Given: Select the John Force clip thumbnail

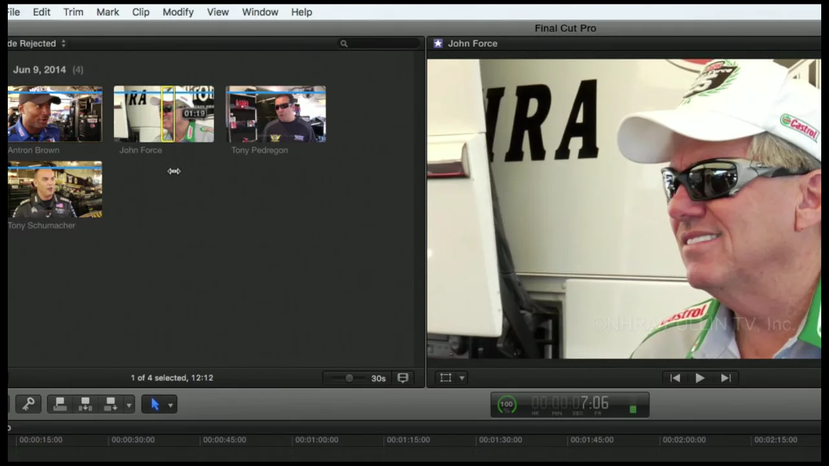Looking at the screenshot, I should click(x=164, y=114).
